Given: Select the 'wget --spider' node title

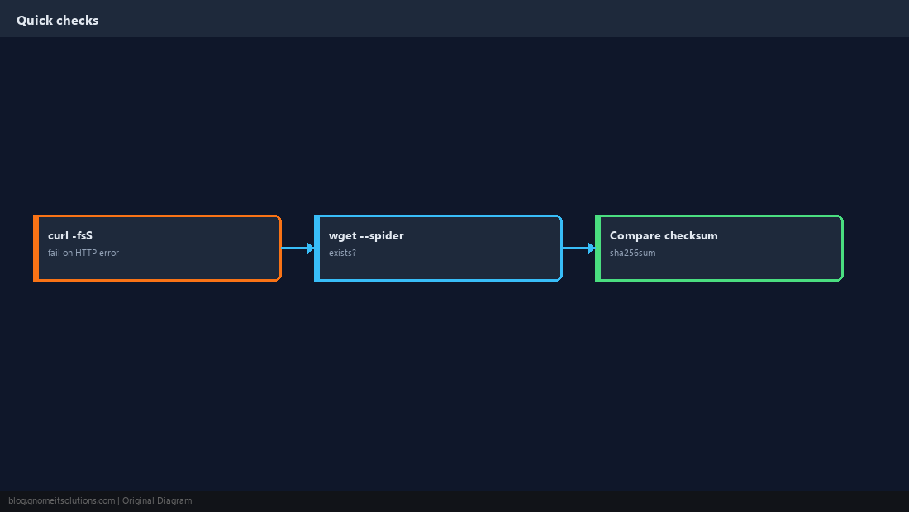Looking at the screenshot, I should click(x=366, y=235).
